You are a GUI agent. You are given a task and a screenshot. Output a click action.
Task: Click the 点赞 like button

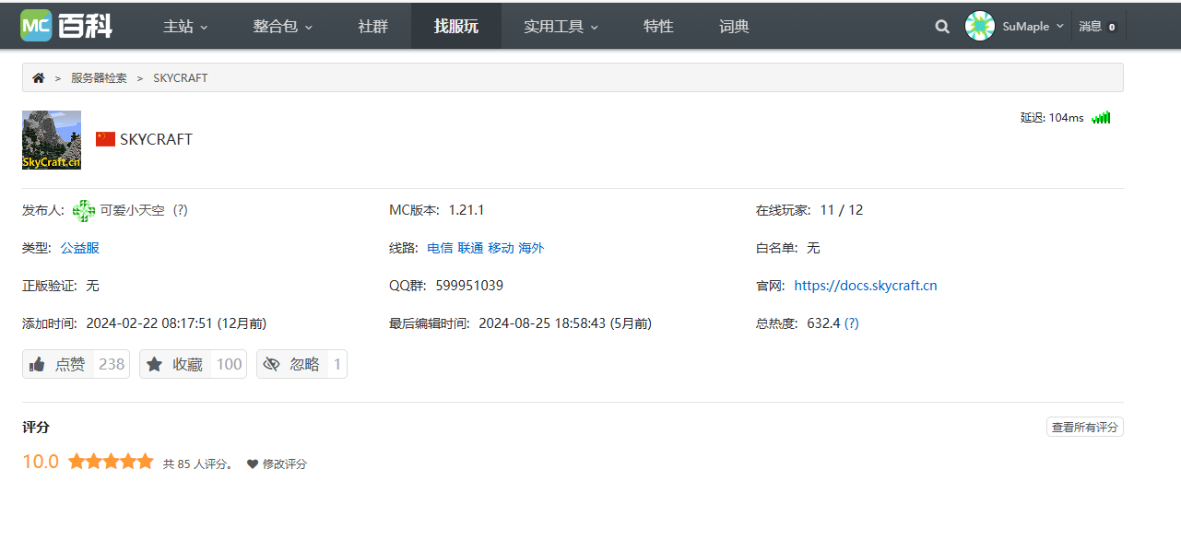click(76, 364)
